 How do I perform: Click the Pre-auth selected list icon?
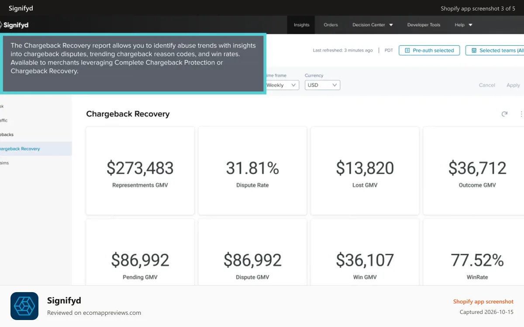407,51
